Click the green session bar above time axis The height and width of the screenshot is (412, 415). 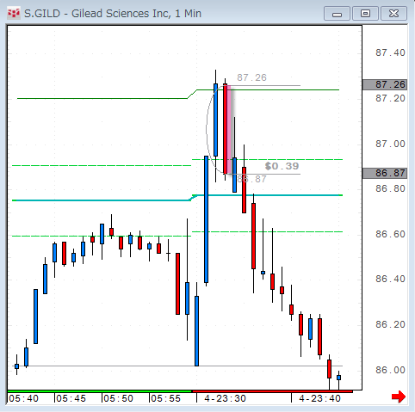pyautogui.click(x=99, y=391)
